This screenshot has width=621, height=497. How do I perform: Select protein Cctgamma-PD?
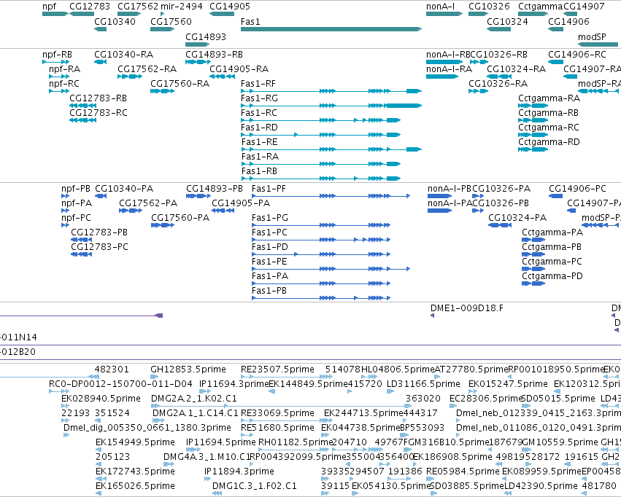click(x=533, y=283)
